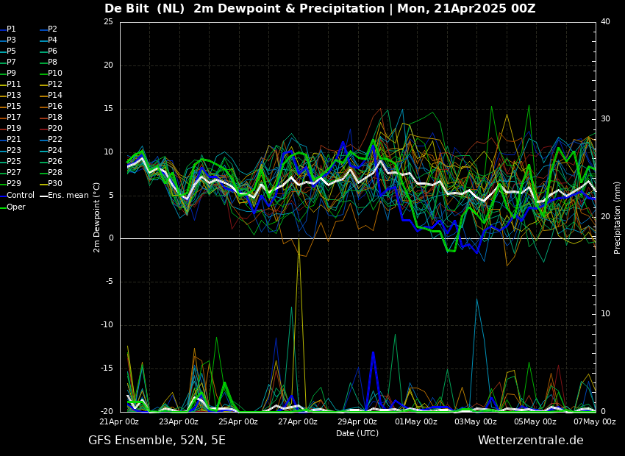This screenshot has width=625, height=456.
Task: Click the P1 legend entry
Action: point(8,29)
